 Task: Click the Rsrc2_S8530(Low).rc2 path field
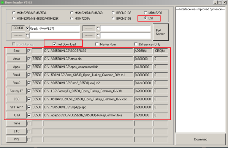(x=88, y=83)
